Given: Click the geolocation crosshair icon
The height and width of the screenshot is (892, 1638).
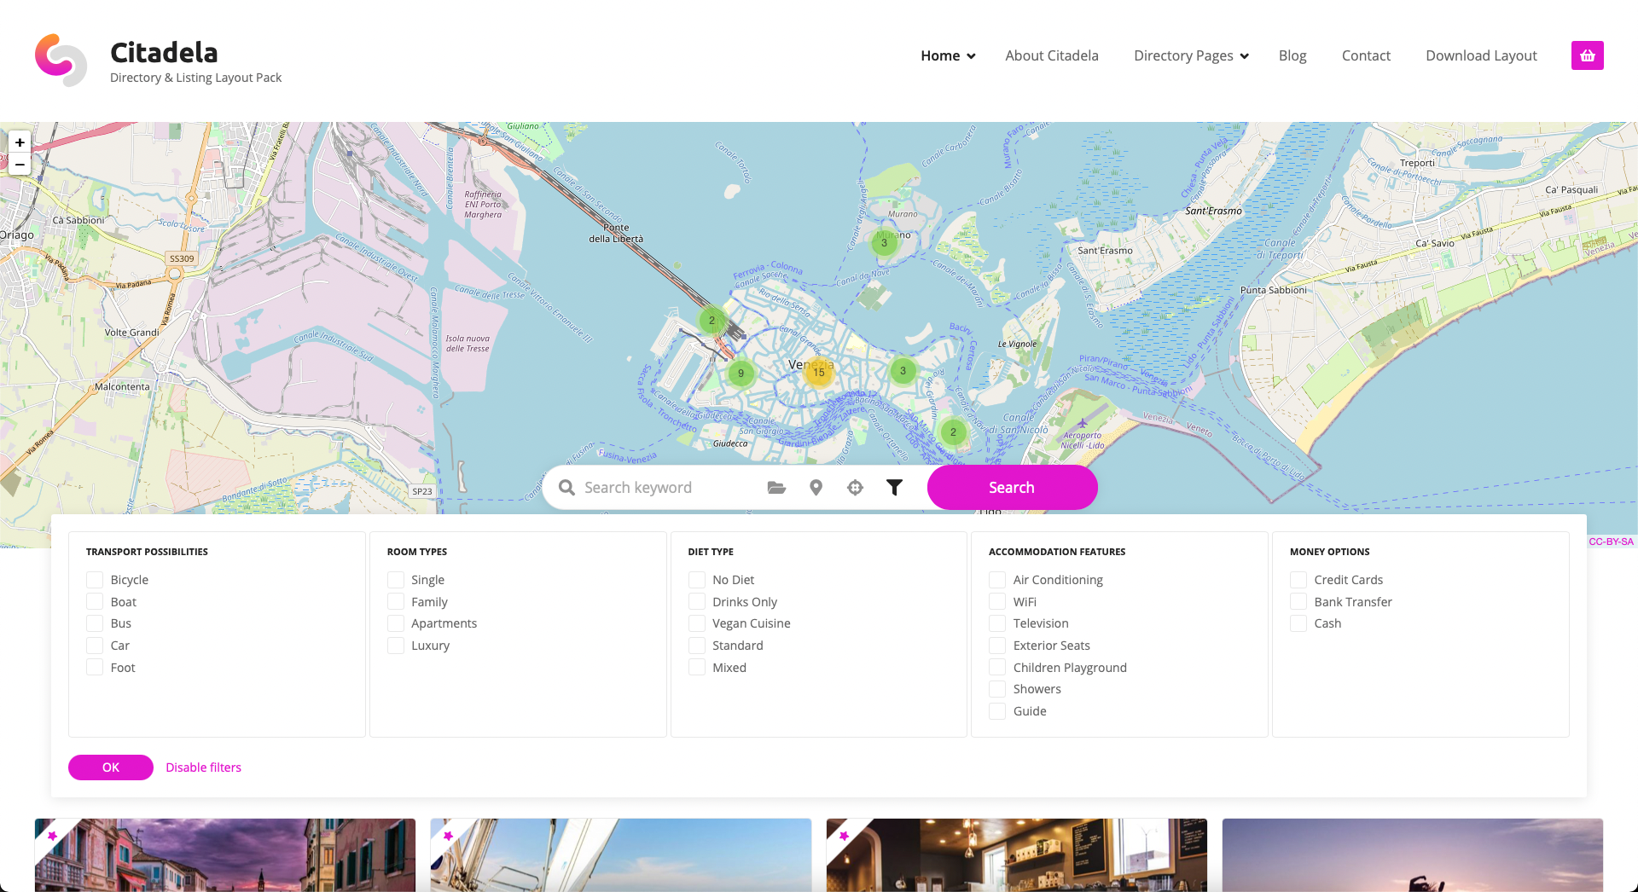Looking at the screenshot, I should tap(855, 488).
